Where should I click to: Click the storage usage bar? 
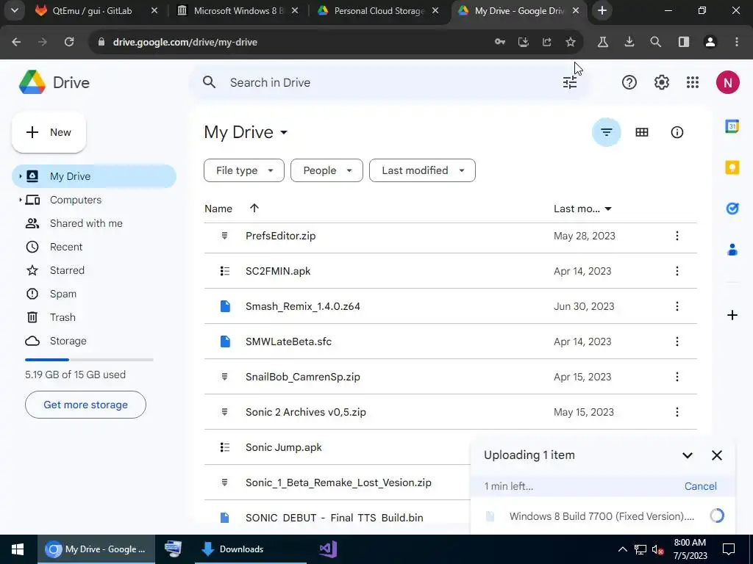pyautogui.click(x=89, y=360)
